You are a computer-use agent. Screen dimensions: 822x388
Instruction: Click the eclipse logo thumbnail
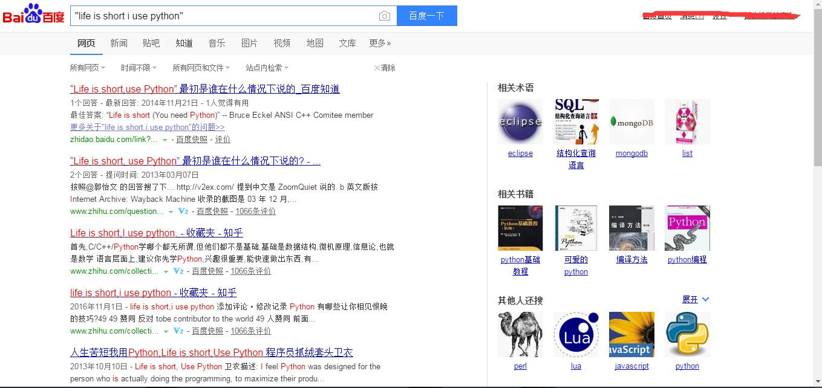click(x=520, y=121)
